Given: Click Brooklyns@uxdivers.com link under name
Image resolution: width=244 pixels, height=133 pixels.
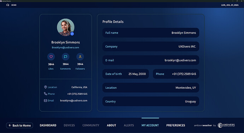Looking at the screenshot, I should (x=65, y=48).
